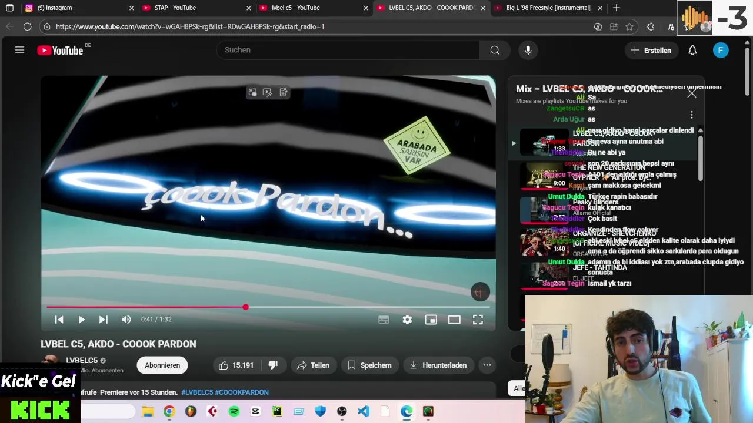The width and height of the screenshot is (753, 423).
Task: Close the STAP - YouTube tab
Action: (249, 8)
